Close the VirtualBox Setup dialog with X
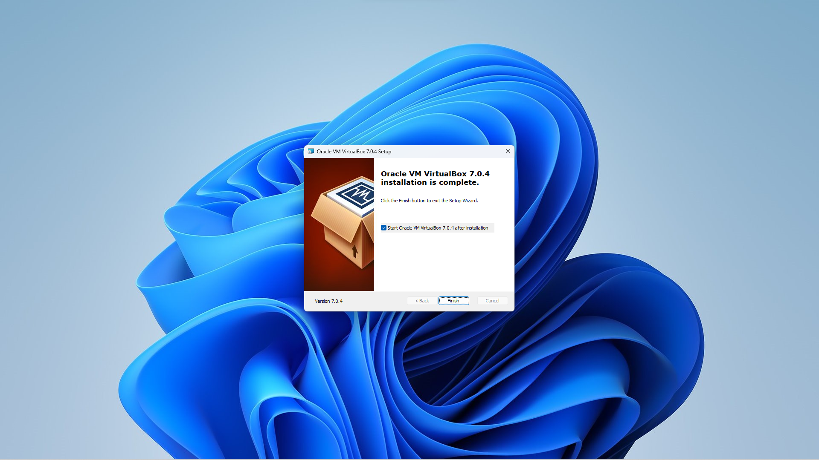 [x=508, y=151]
